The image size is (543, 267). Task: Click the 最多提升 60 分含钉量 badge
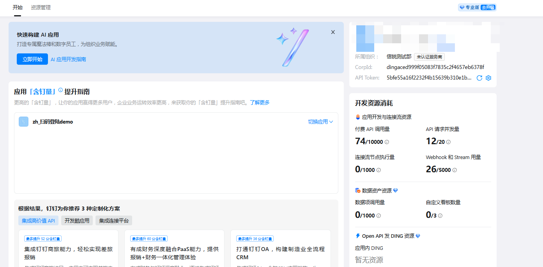(x=149, y=239)
